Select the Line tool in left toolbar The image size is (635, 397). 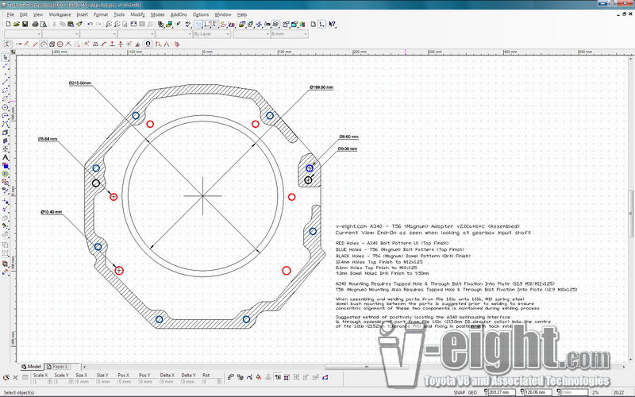6,83
